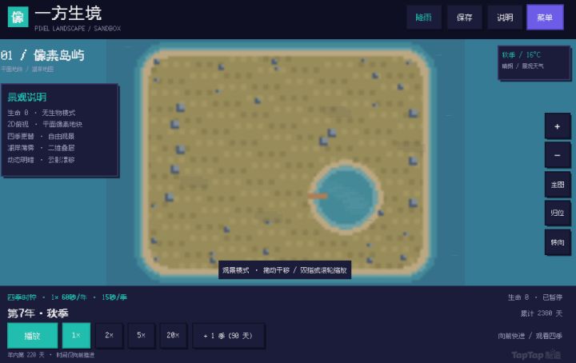Click the 保存 save button

coord(464,18)
